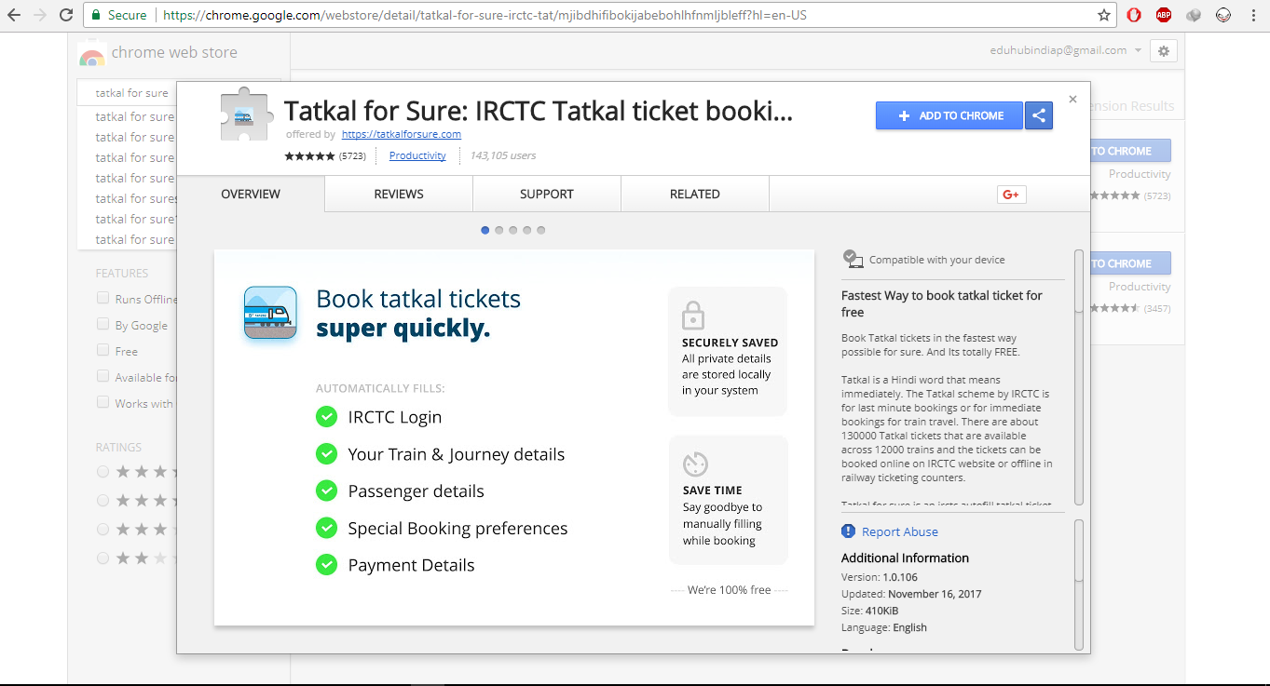Switch to the REVIEWS tab
The height and width of the screenshot is (686, 1270).
click(398, 194)
